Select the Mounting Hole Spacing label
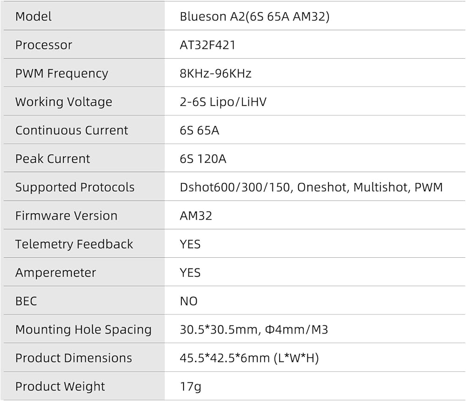This screenshot has width=466, height=401. point(83,330)
